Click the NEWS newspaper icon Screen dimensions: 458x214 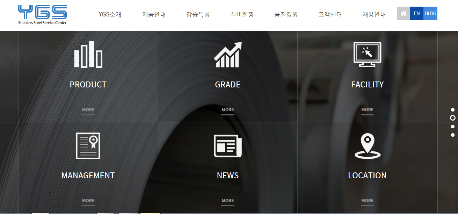tap(228, 145)
